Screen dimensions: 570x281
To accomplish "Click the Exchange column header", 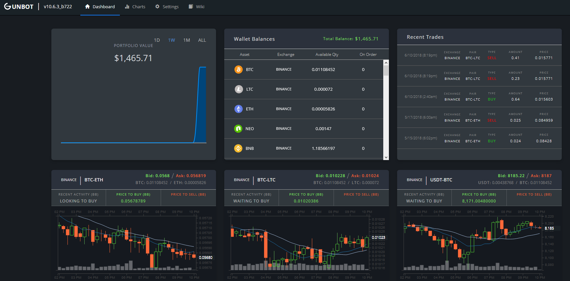I will tap(286, 55).
